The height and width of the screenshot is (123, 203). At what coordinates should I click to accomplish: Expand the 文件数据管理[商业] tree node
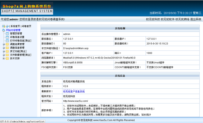(x=4, y=55)
